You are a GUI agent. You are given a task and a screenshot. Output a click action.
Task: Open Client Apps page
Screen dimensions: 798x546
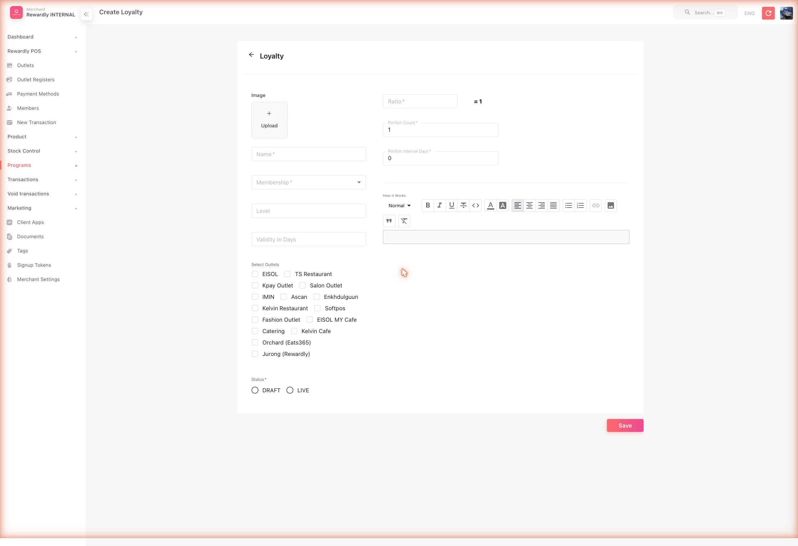(30, 222)
